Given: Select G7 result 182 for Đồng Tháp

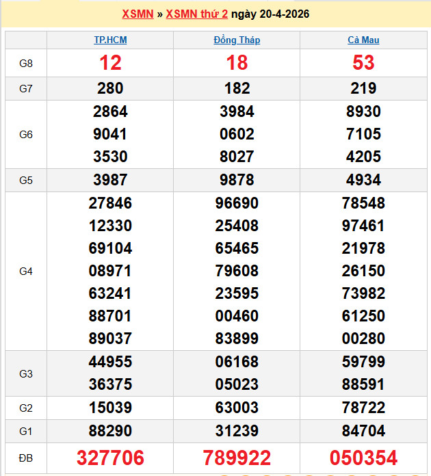Looking at the screenshot, I should (x=237, y=88).
